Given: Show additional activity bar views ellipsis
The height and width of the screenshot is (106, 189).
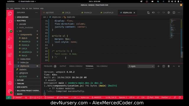Looking at the screenshot, I should pyautogui.click(x=10, y=72).
